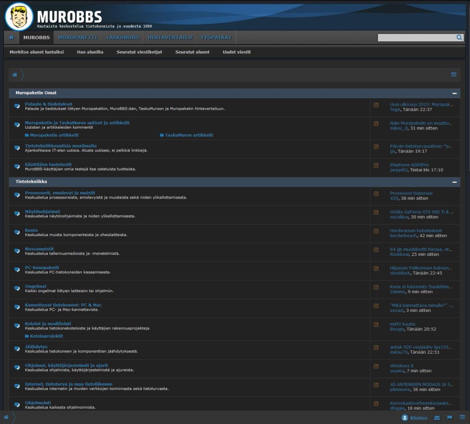Open the sidebar toggle icon in breadcrumb bar
470x424 pixels.
pos(453,75)
